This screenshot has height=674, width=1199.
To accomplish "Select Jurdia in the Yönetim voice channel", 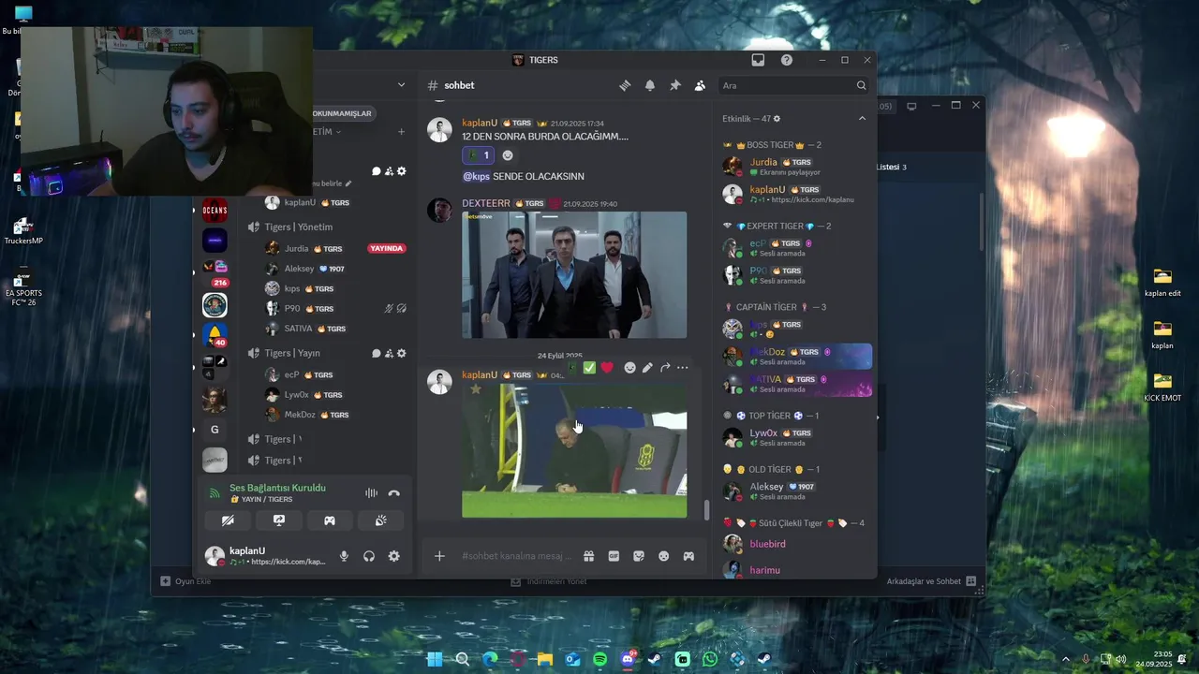I will coord(296,249).
